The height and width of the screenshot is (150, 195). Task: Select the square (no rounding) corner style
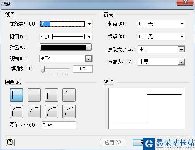(x=17, y=95)
